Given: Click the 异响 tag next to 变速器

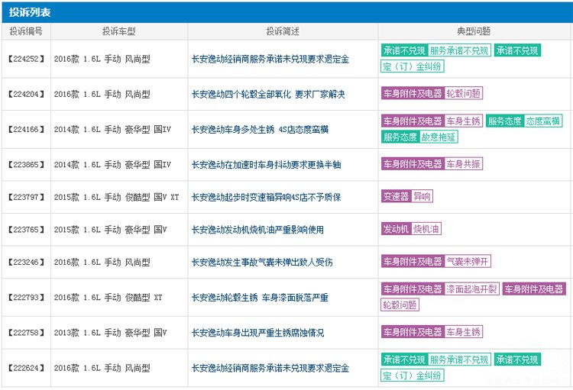Looking at the screenshot, I should pos(422,196).
